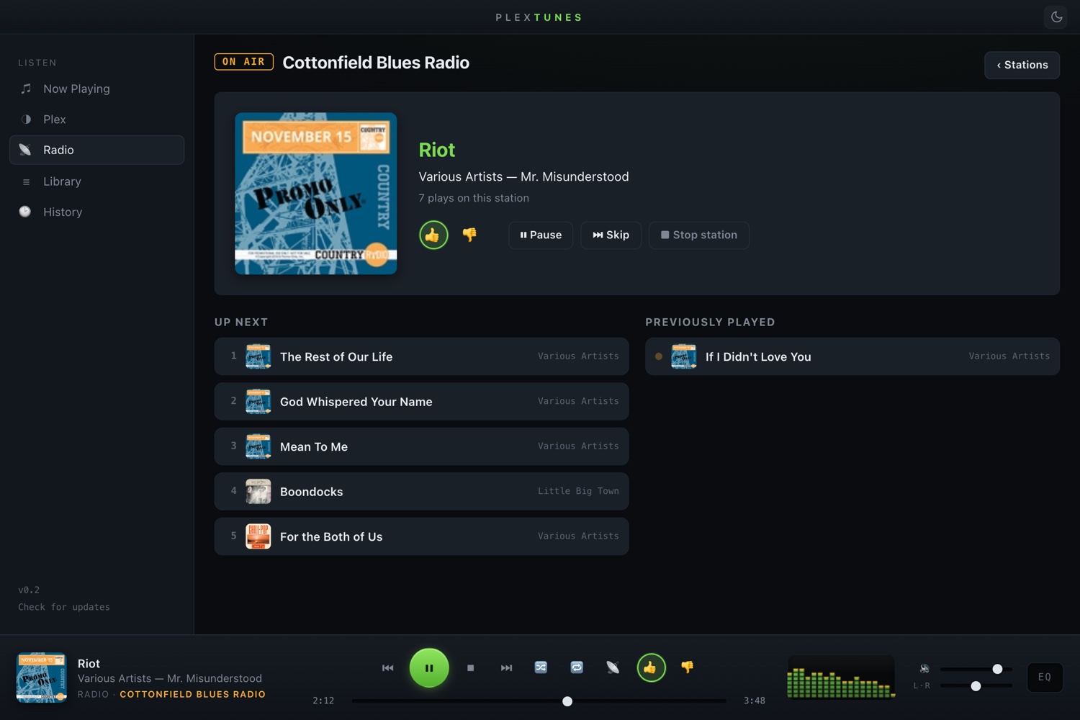Toggle shuffle in the player bar

[541, 667]
